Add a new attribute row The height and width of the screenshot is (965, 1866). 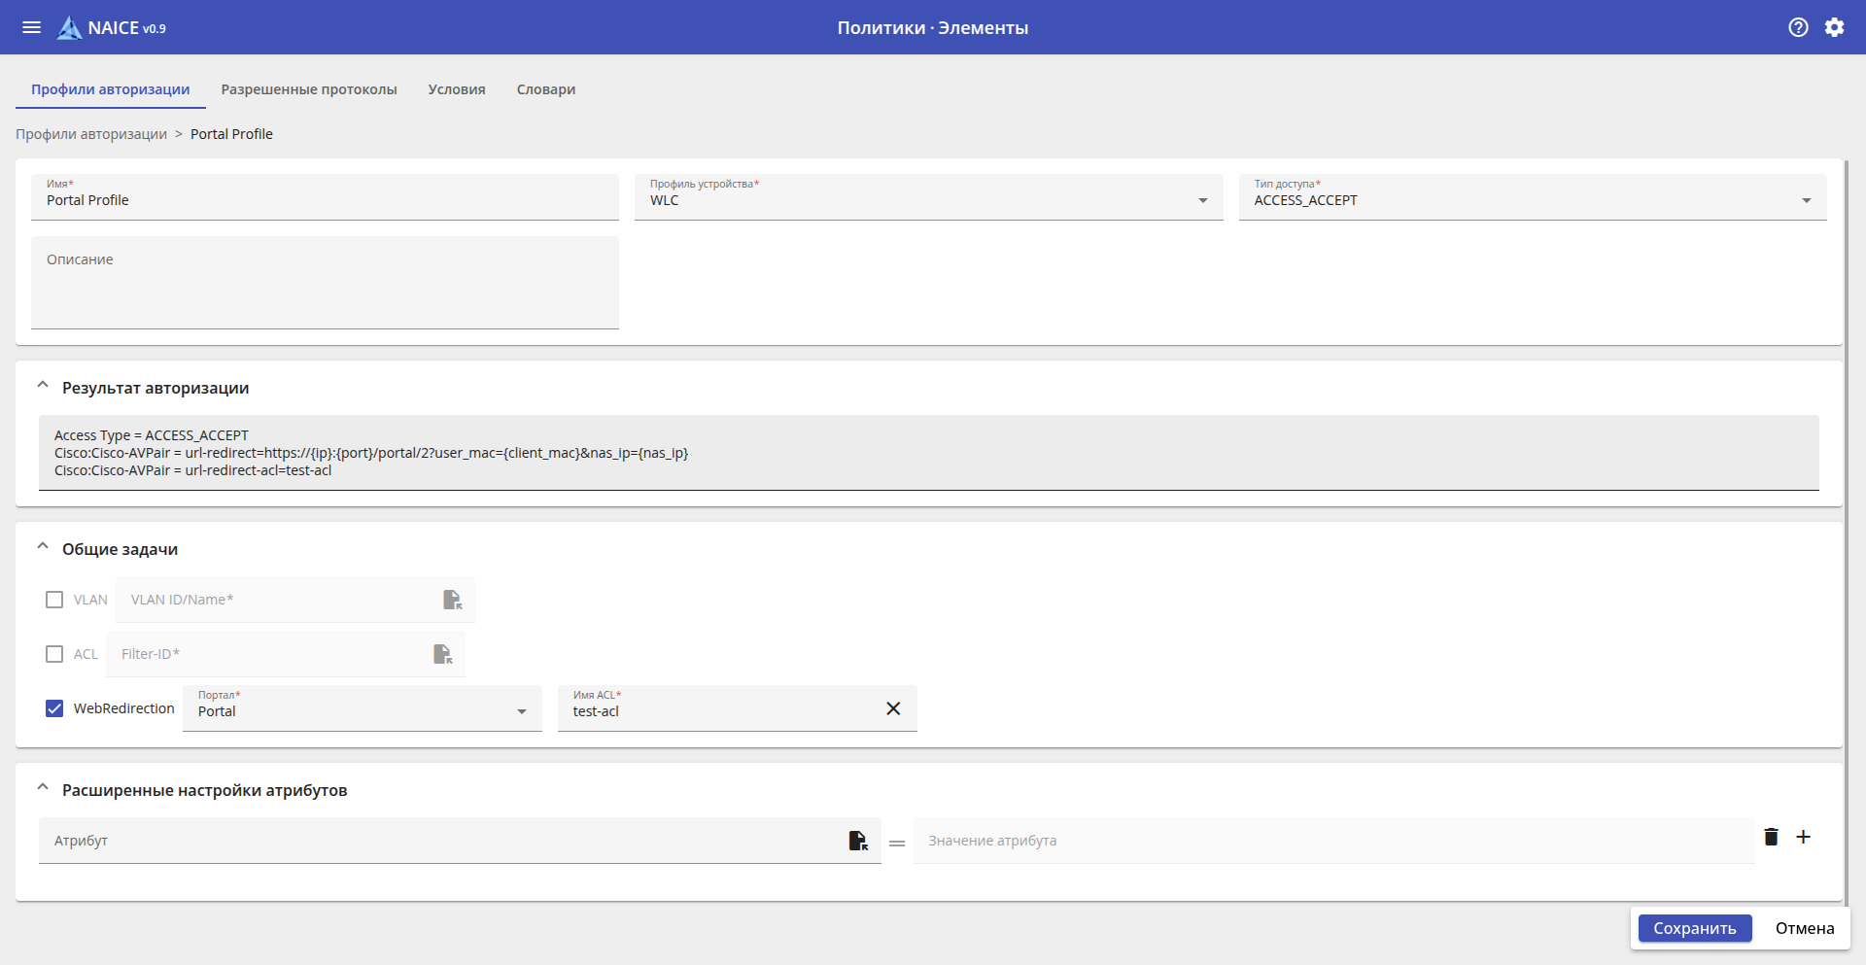(1803, 837)
